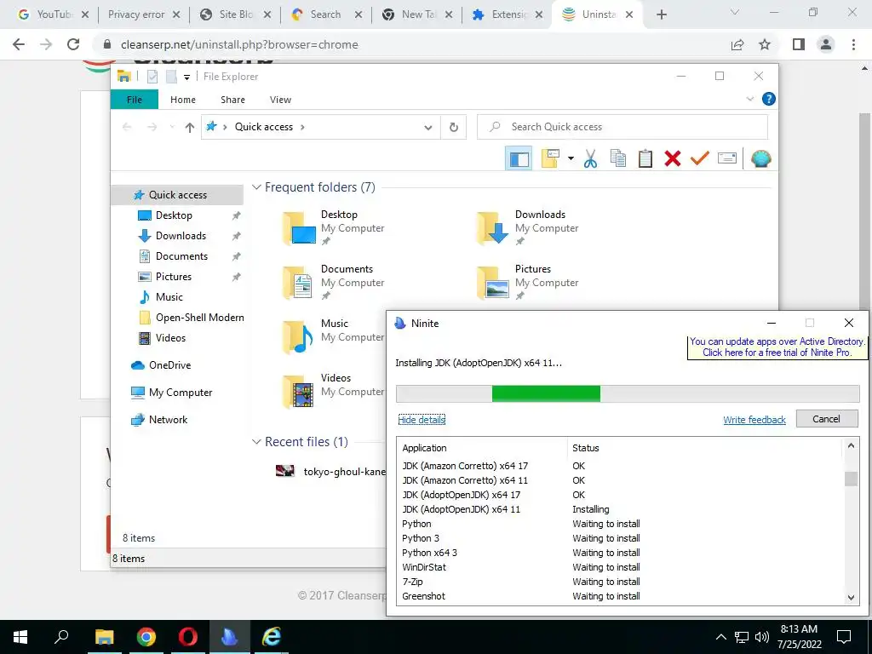Click the JDK (AdoptOpenJDK) x64 11 row
The image size is (872, 654).
622,509
